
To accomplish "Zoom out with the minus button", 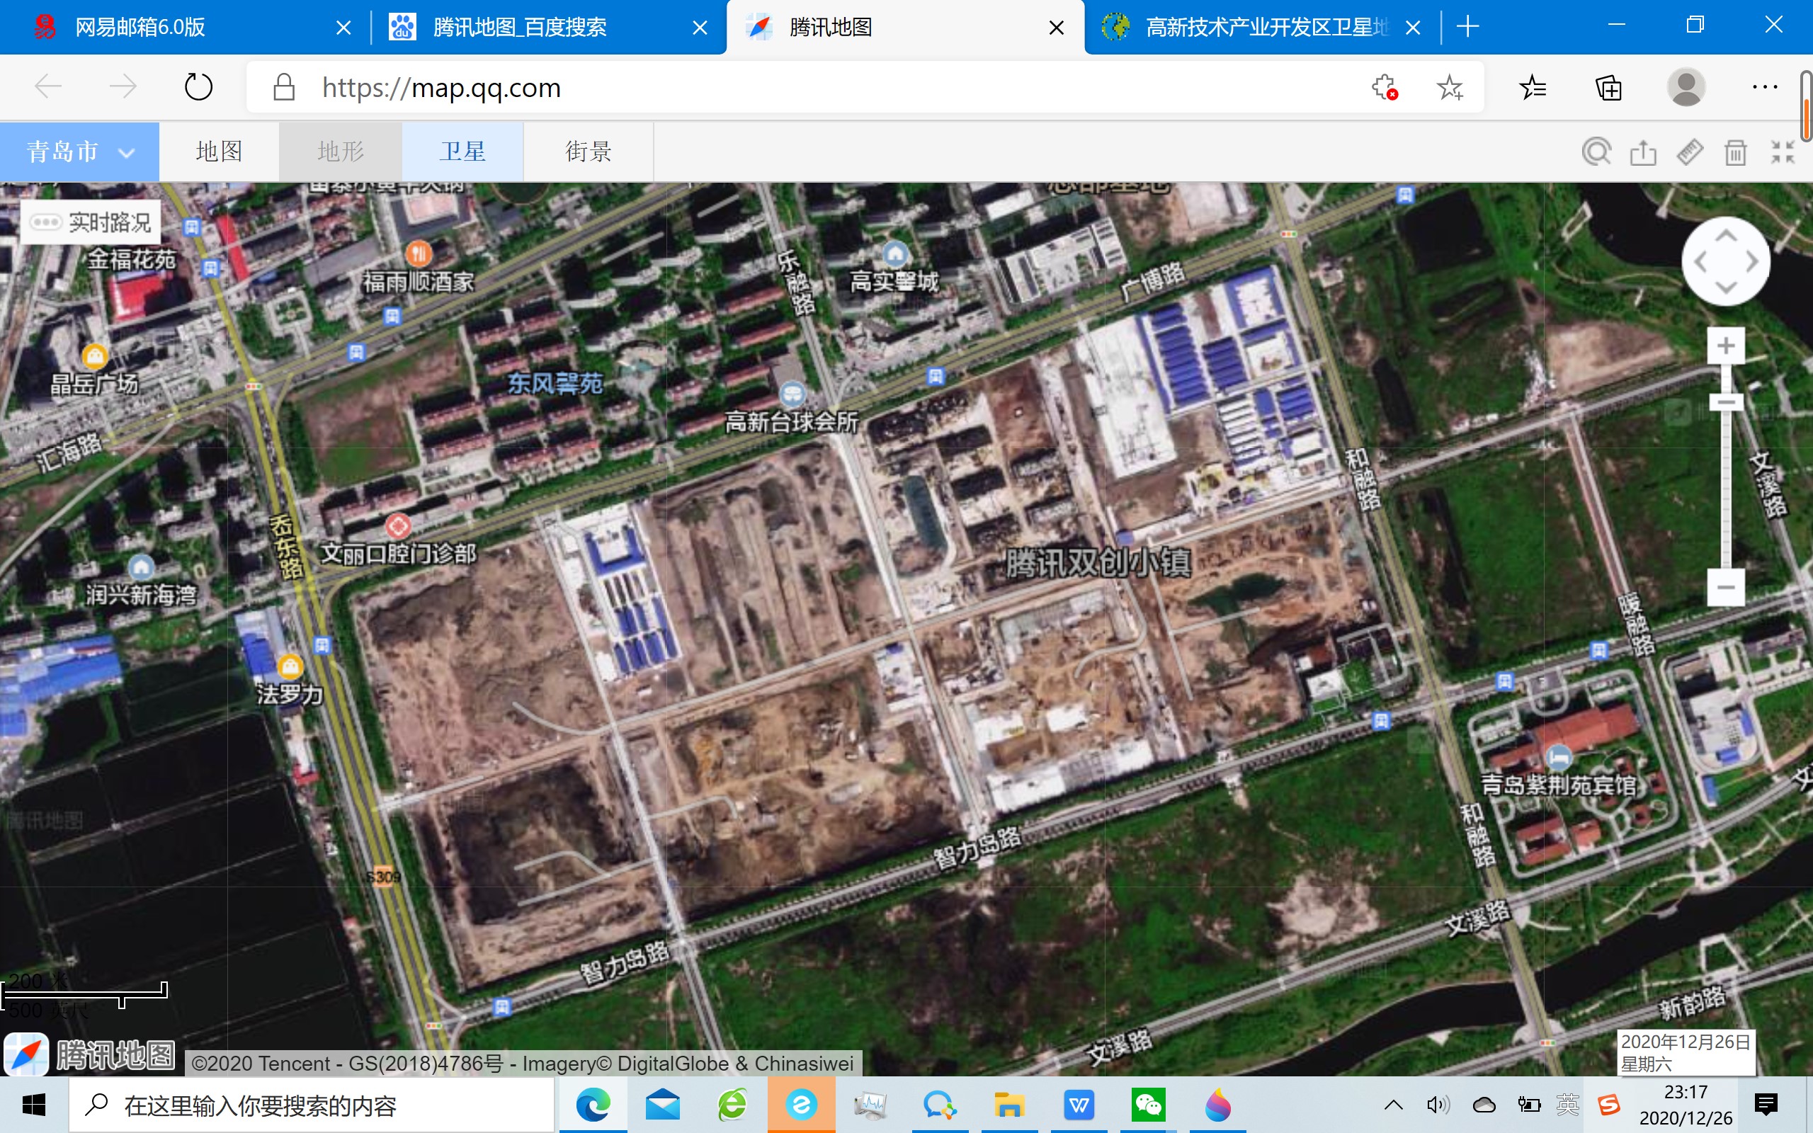I will 1726,587.
